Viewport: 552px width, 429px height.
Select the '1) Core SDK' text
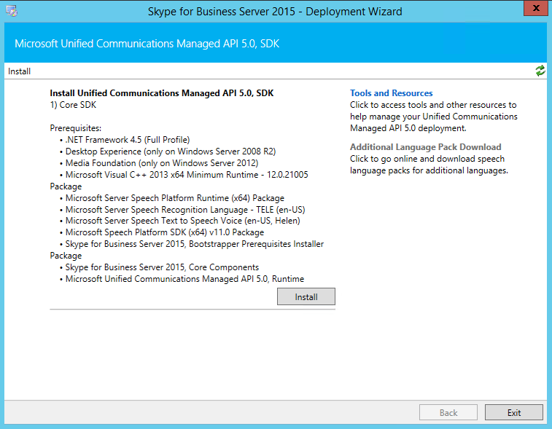coord(73,105)
